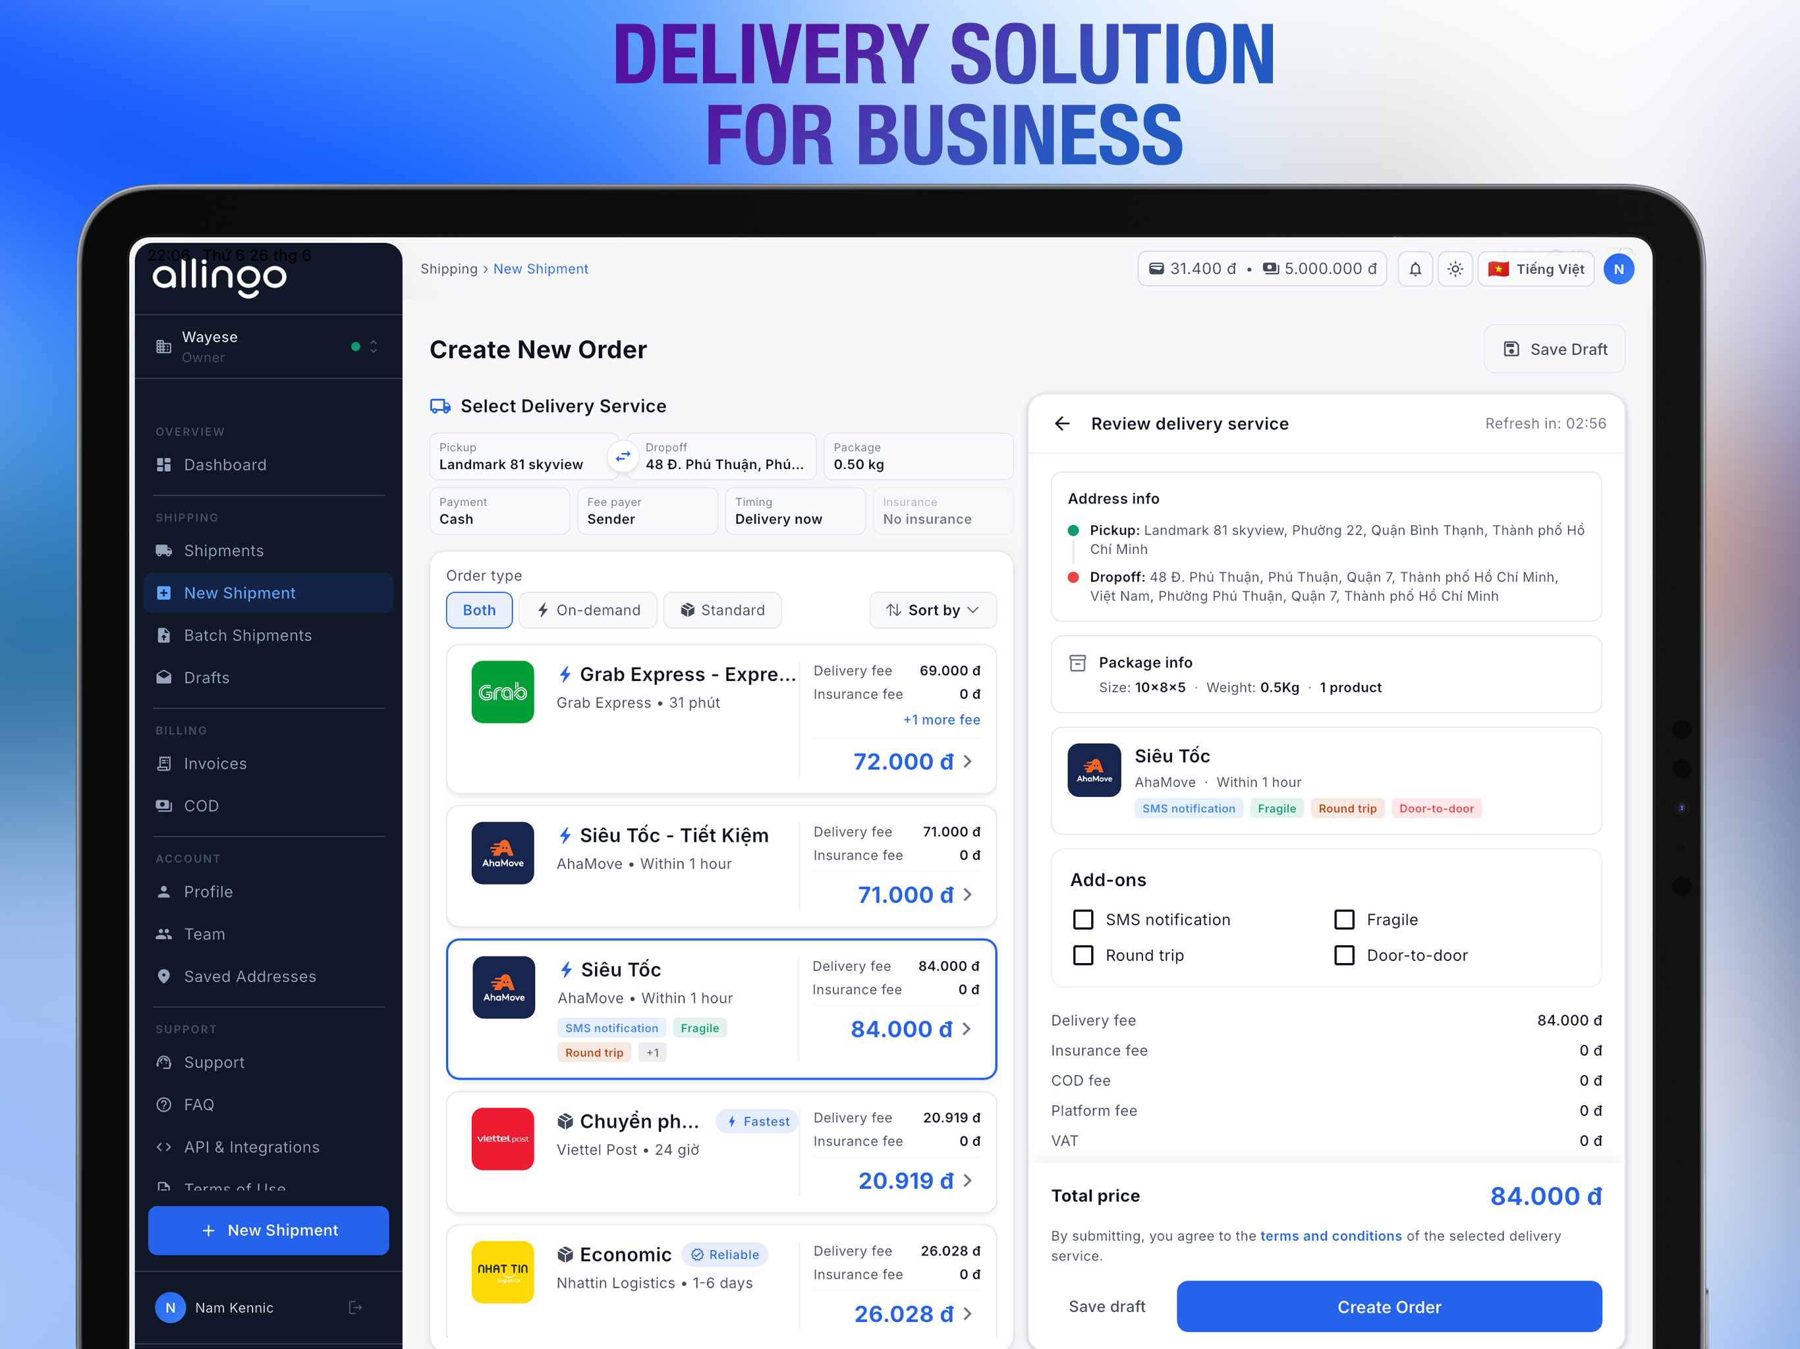
Task: Open the user avatar N in top bar
Action: [1619, 269]
